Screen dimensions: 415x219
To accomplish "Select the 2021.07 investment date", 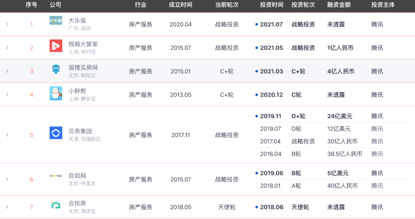I will (x=271, y=24).
